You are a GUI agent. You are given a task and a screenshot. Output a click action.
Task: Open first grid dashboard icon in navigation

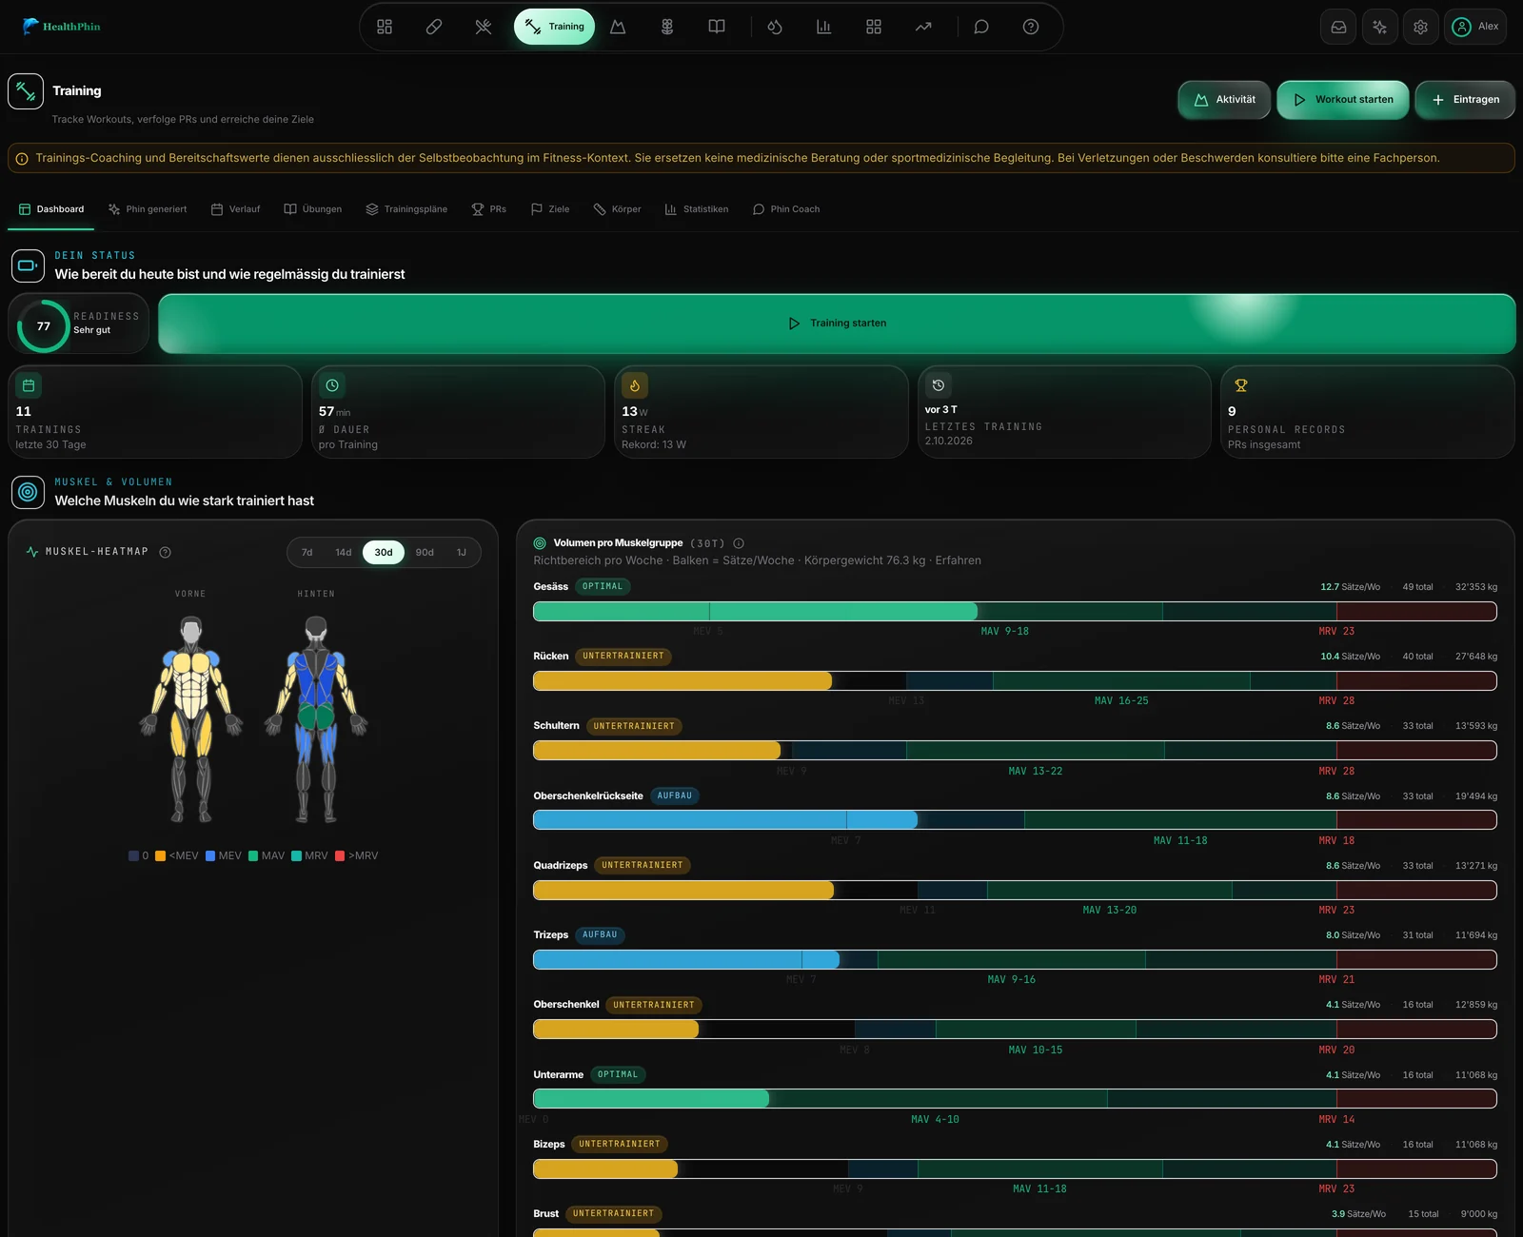tap(385, 27)
